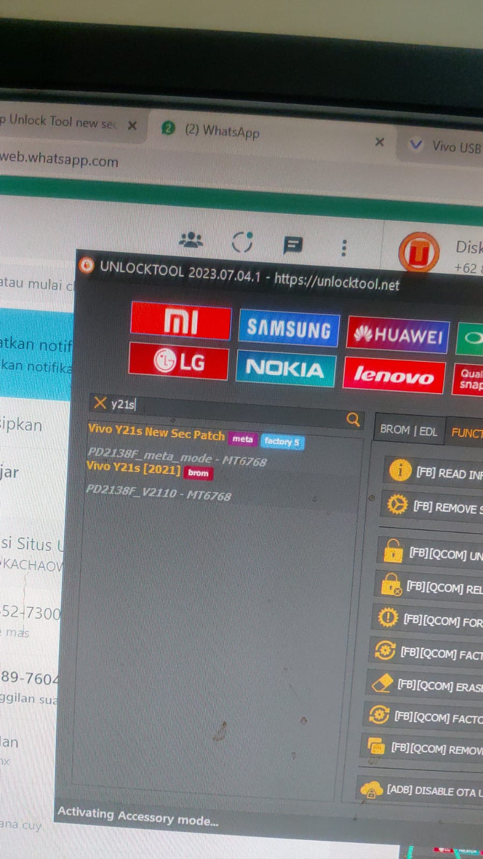This screenshot has width=483, height=859.
Task: Click the [ADB] DISABLE OTA button
Action: (420, 790)
